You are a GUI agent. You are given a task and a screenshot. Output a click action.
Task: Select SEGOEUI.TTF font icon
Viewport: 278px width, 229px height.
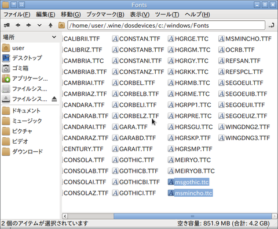tap(221, 83)
